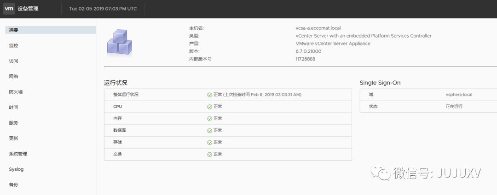Click the 状态 label in Single Sign-On
Viewport: 497px width, 195px height.
[x=373, y=106]
